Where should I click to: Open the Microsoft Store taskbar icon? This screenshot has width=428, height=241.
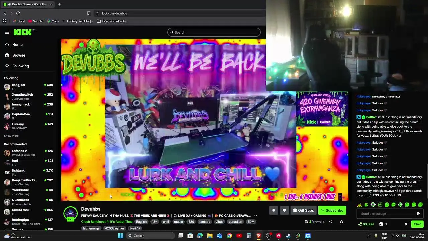point(190,236)
